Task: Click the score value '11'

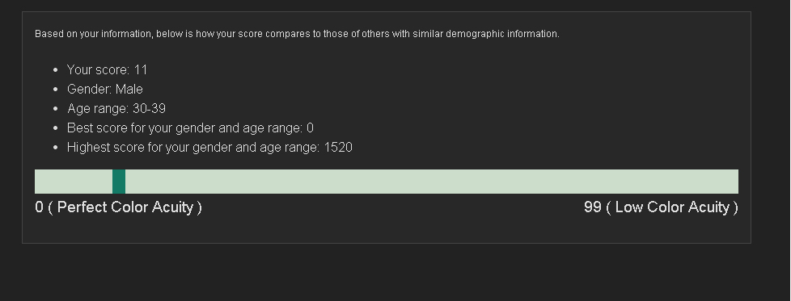Action: click(141, 70)
